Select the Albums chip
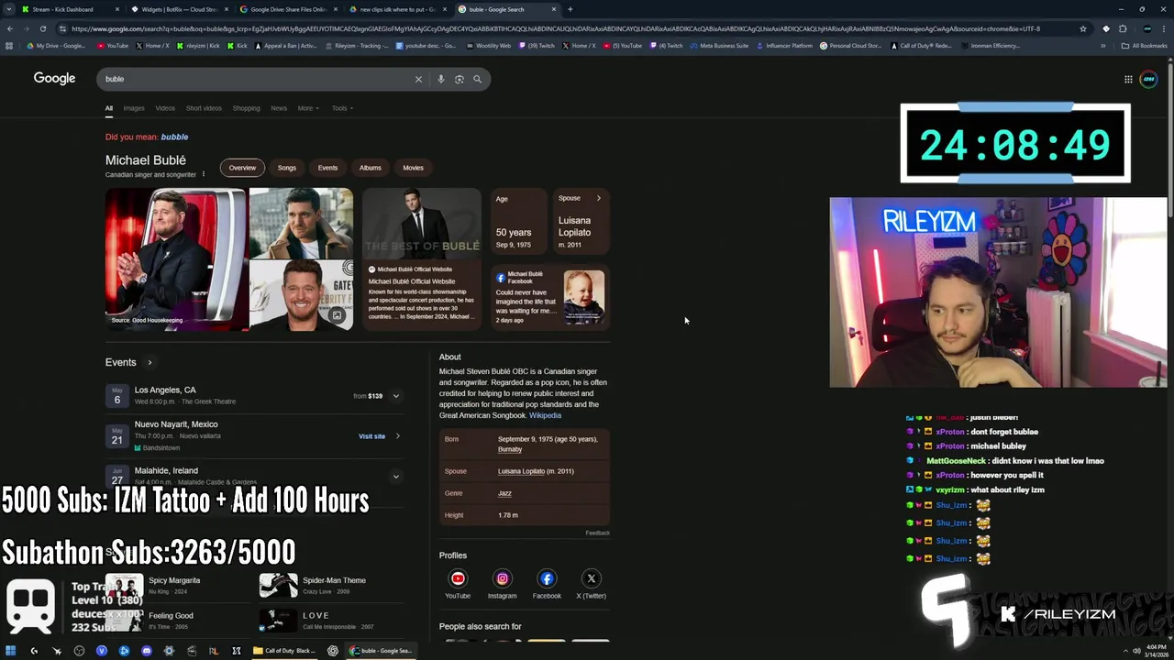 coord(370,168)
